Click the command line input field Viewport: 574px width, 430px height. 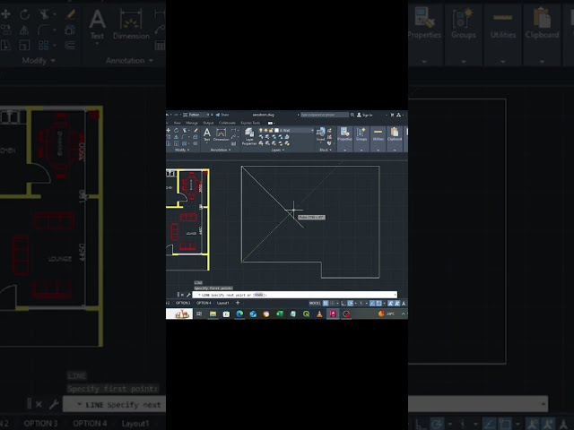coord(295,295)
